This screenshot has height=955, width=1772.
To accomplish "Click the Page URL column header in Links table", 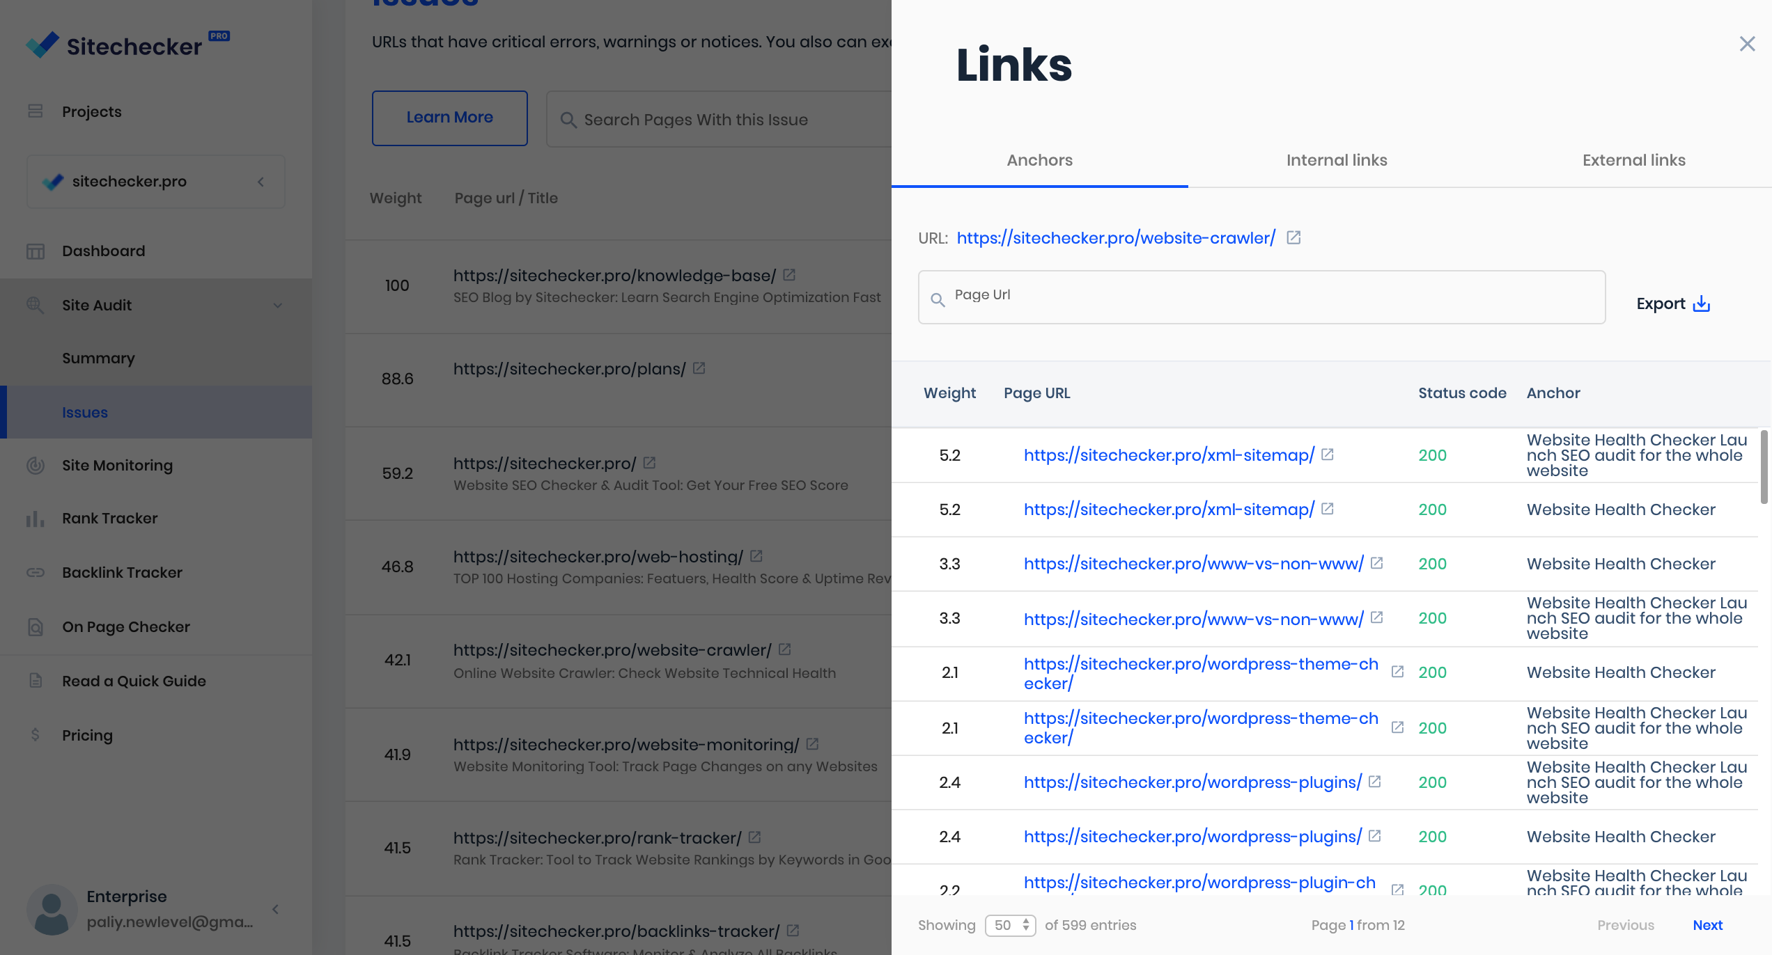I will click(1036, 393).
